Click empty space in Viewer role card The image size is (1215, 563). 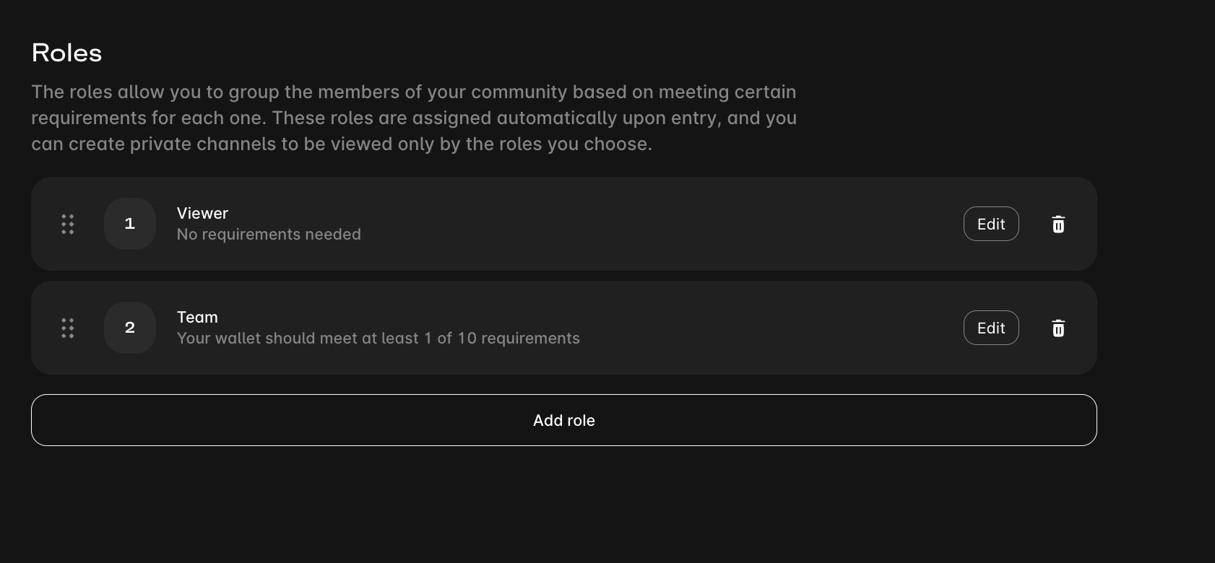click(650, 224)
